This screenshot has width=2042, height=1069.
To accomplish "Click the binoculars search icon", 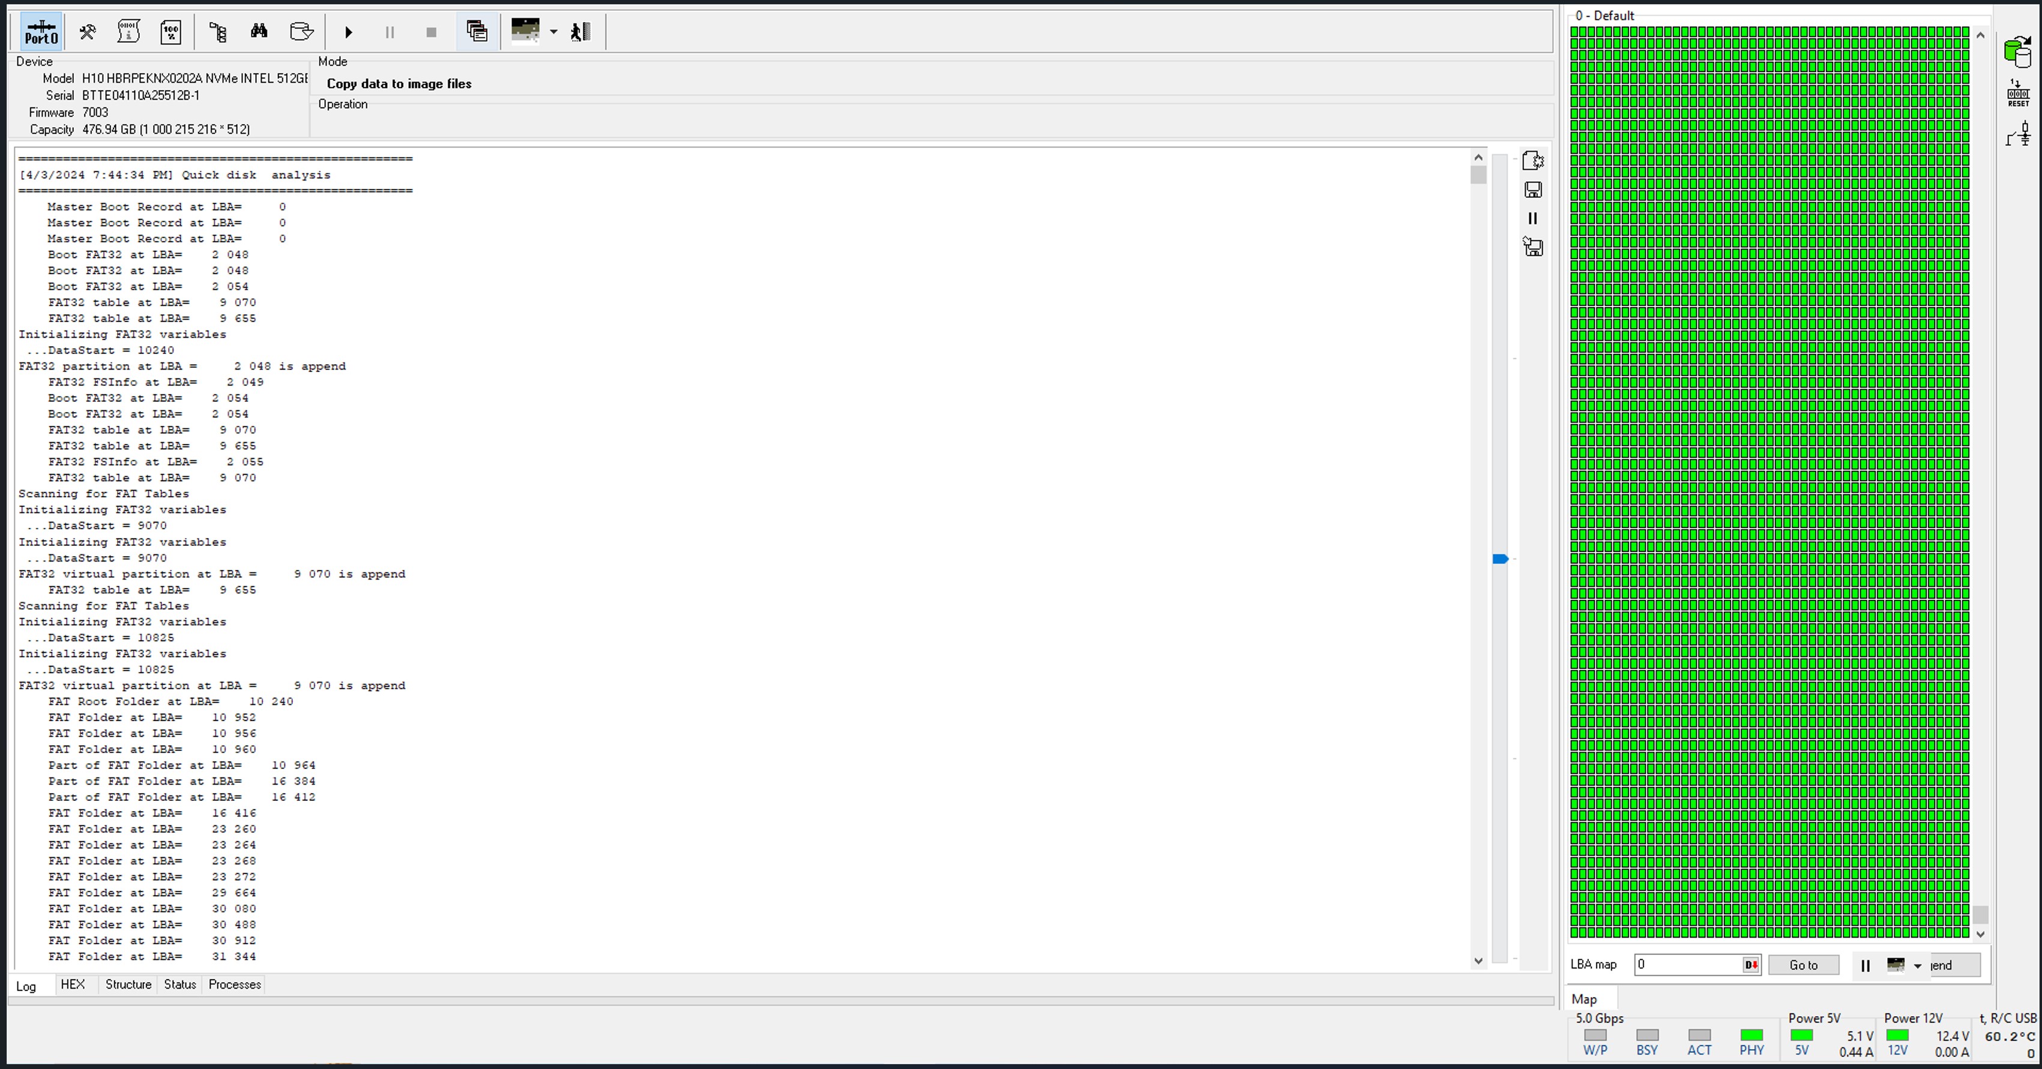I will tap(259, 32).
